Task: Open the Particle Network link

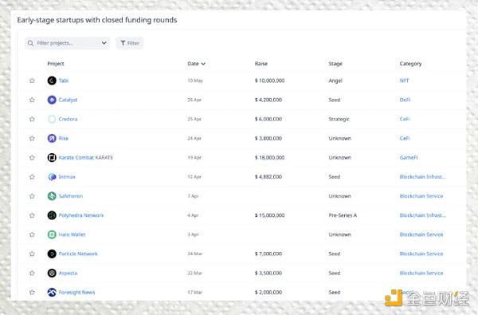Action: 78,254
